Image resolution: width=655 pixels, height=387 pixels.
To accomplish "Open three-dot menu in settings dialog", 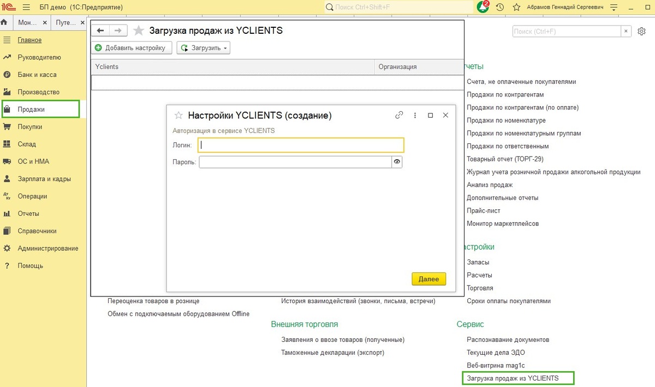I will (415, 116).
